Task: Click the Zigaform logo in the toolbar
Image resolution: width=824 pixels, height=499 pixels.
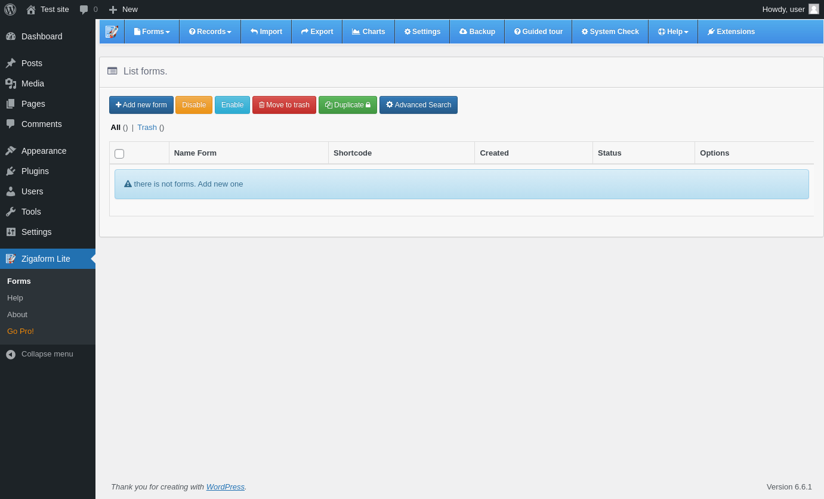Action: tap(112, 32)
